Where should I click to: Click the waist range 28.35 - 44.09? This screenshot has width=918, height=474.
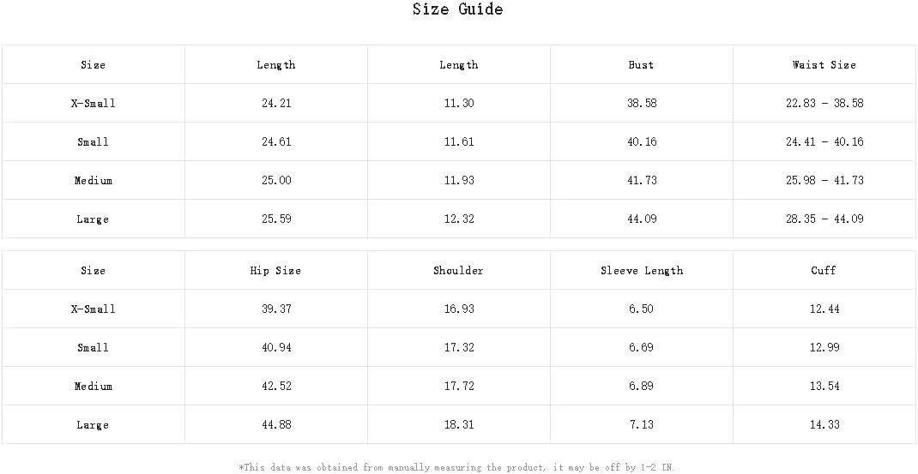coord(824,219)
